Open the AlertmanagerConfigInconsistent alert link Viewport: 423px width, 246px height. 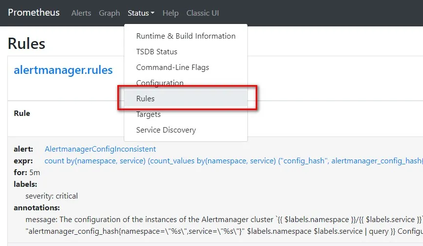pos(100,149)
